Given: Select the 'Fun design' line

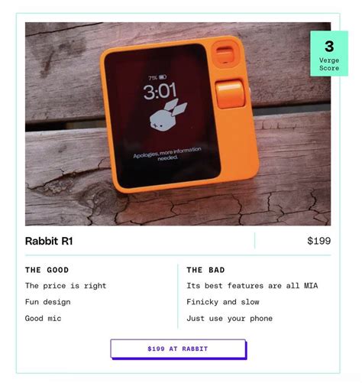Looking at the screenshot, I should coord(48,302).
